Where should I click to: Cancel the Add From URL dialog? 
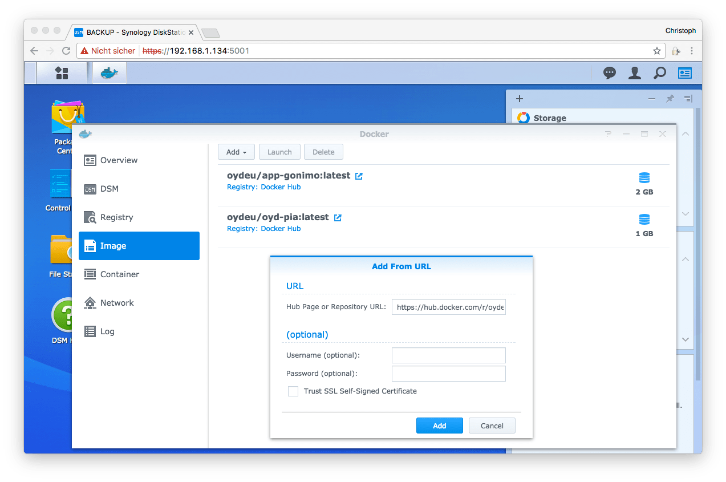click(492, 426)
